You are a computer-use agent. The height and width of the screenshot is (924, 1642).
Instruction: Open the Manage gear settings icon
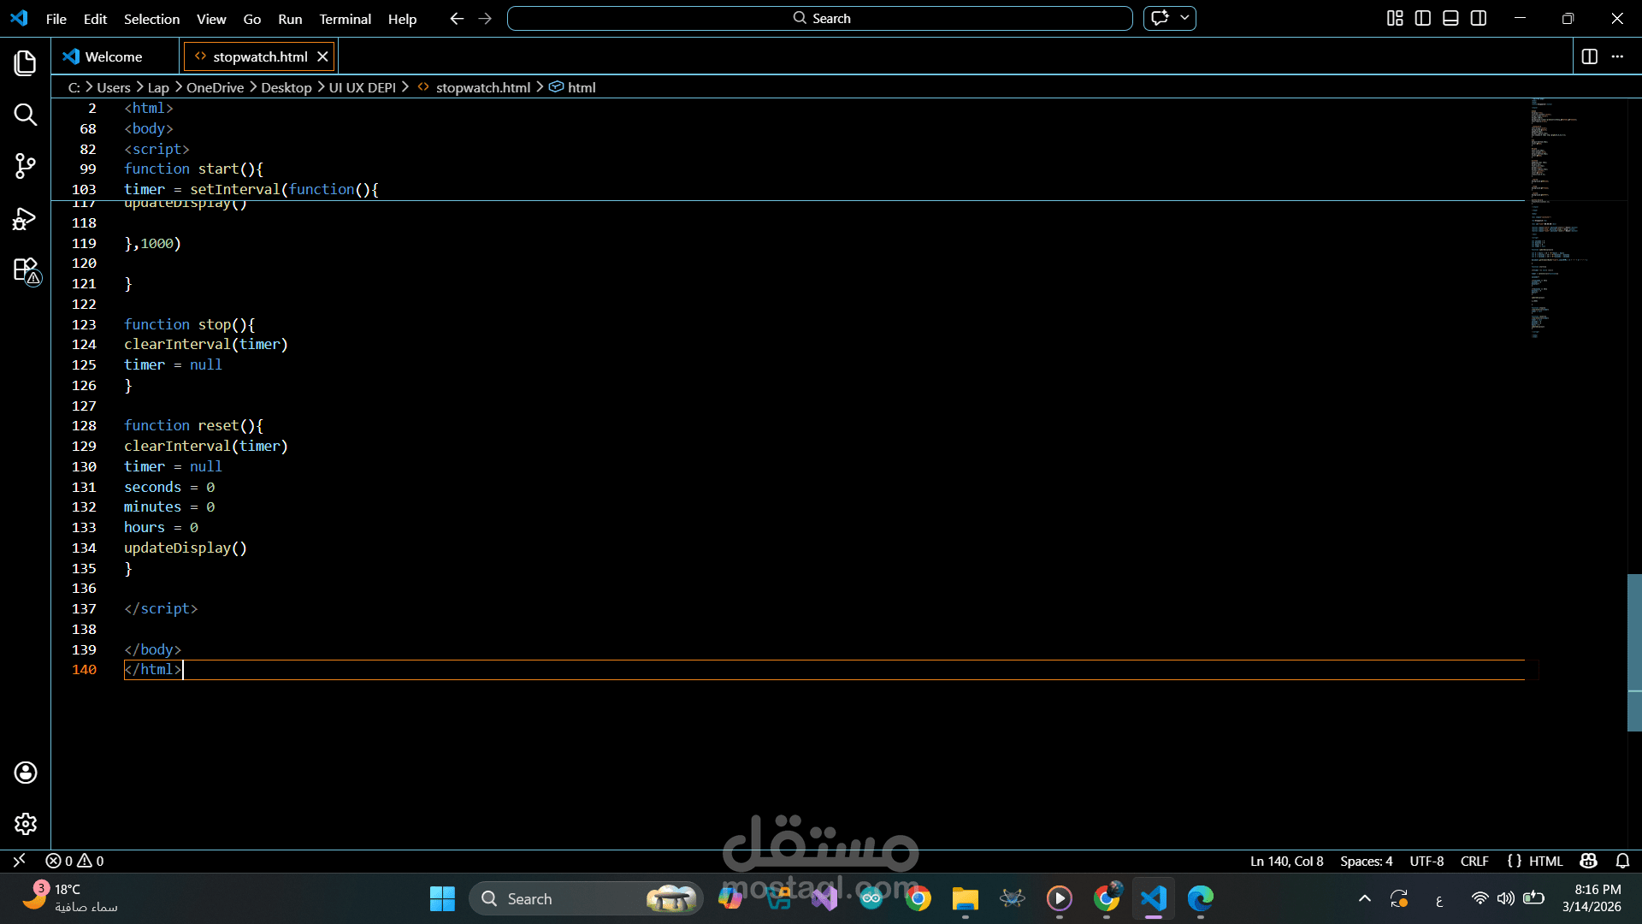coord(25,824)
